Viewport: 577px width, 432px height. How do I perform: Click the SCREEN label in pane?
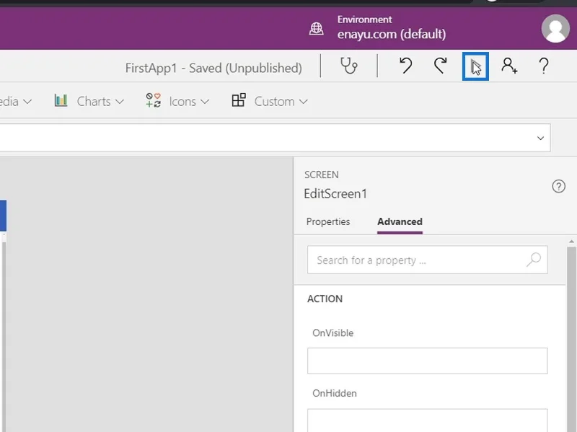click(321, 175)
